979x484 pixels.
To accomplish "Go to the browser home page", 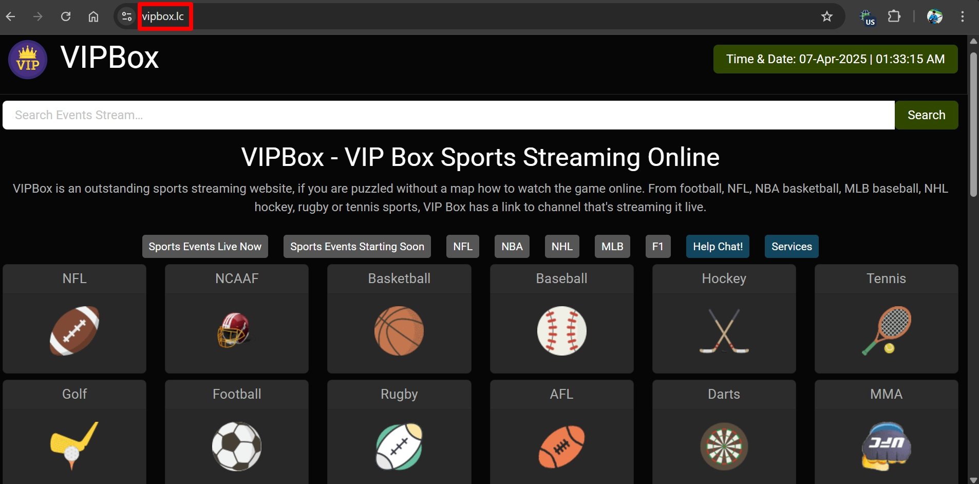I will (93, 16).
